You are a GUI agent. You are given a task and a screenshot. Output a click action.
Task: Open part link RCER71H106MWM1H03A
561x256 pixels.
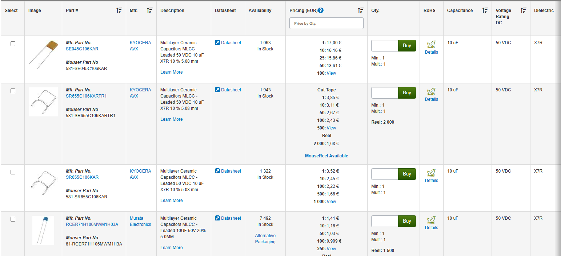(x=92, y=224)
